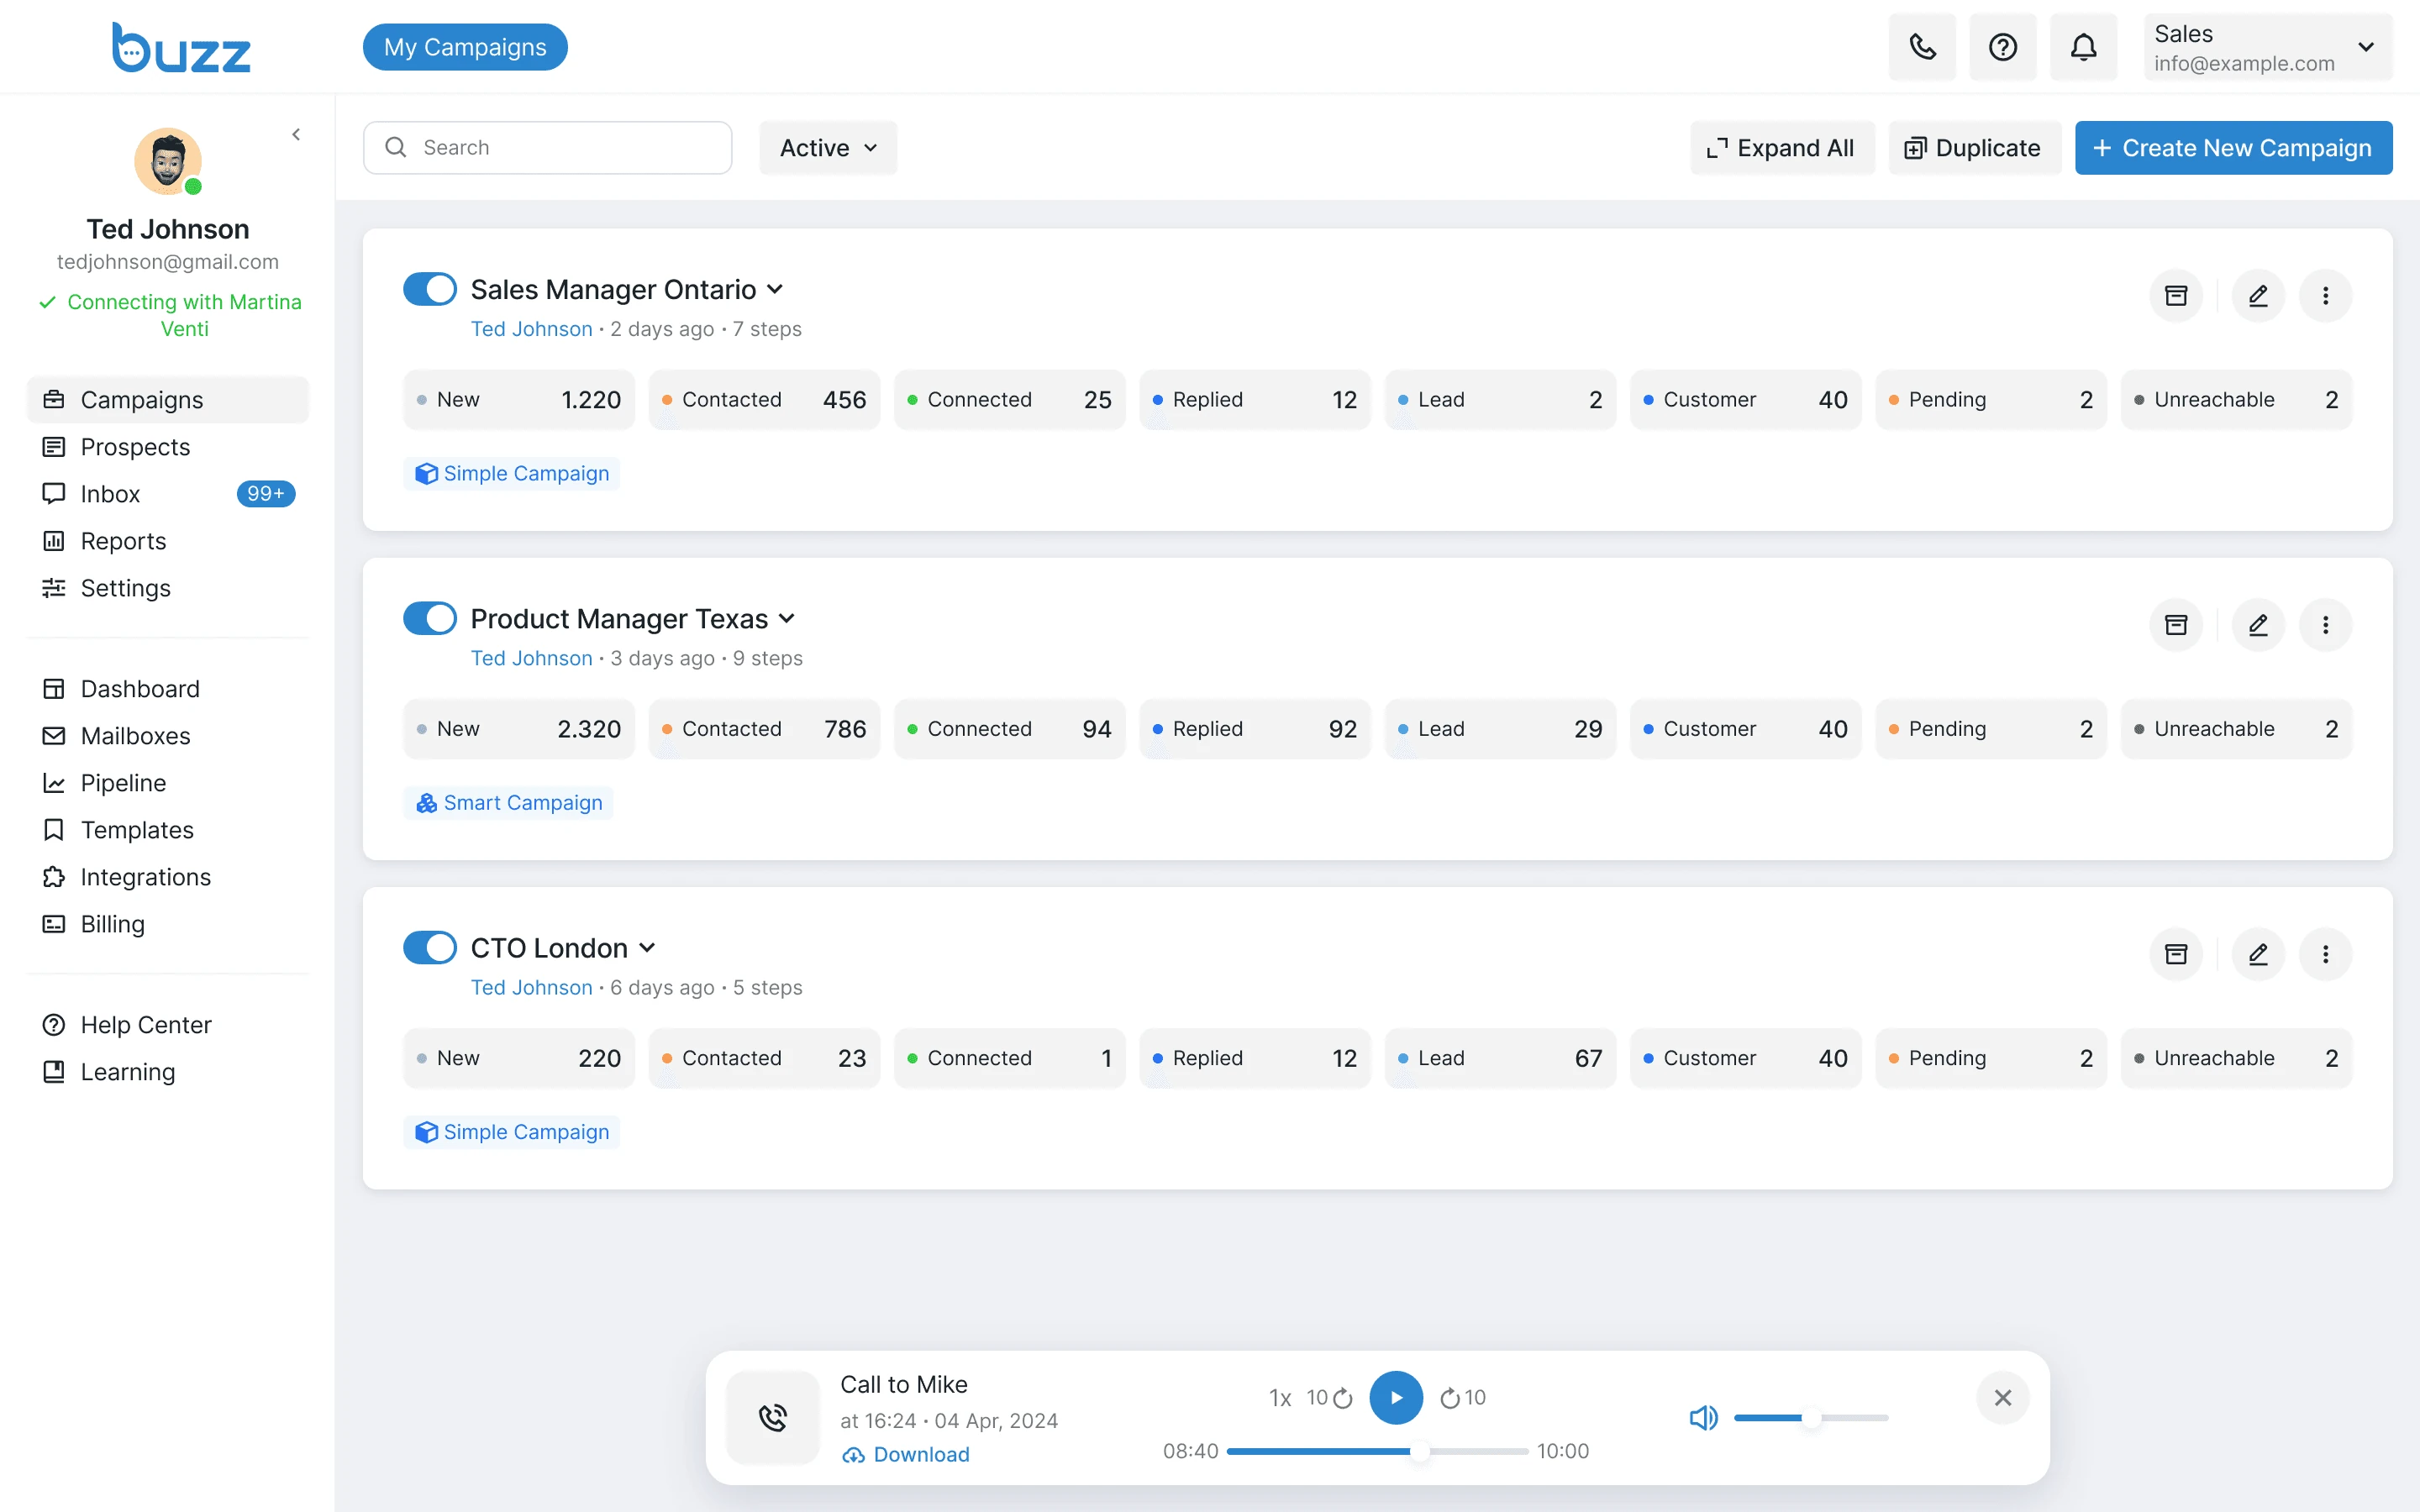The width and height of the screenshot is (2420, 1512).
Task: Open Ted Johnson link under CTO London
Action: (x=531, y=987)
